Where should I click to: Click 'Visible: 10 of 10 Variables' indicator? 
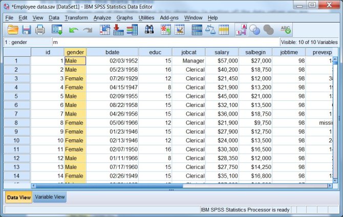coord(309,42)
